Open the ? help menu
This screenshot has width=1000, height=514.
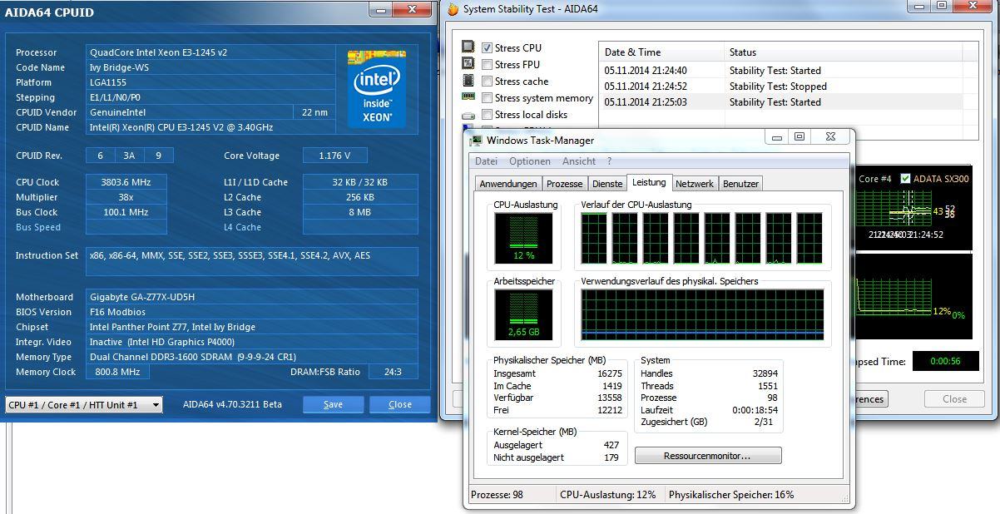coord(609,161)
